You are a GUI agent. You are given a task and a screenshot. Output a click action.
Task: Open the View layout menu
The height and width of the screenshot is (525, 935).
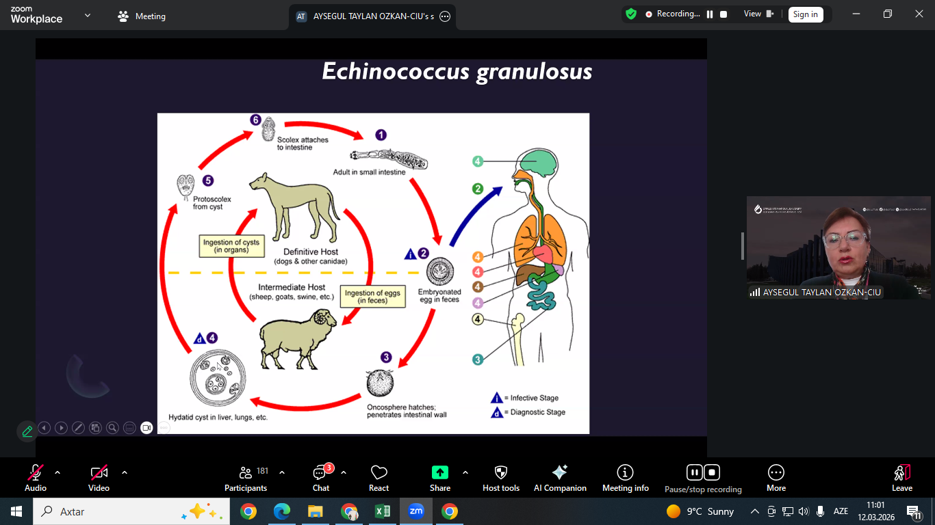[x=758, y=14]
